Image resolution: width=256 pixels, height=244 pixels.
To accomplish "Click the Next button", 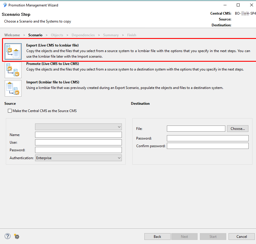I will (184, 236).
